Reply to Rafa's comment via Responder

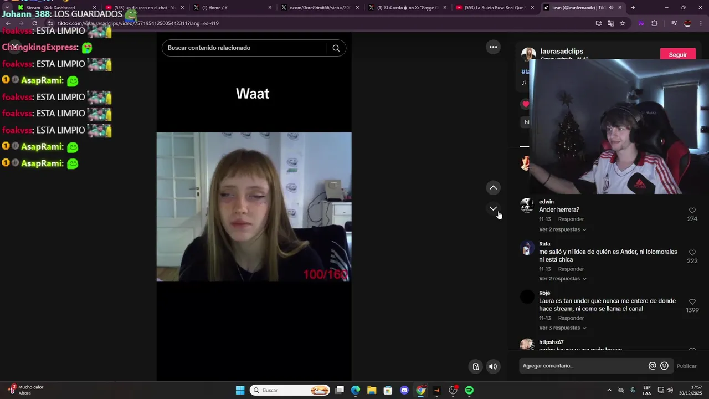tap(571, 269)
